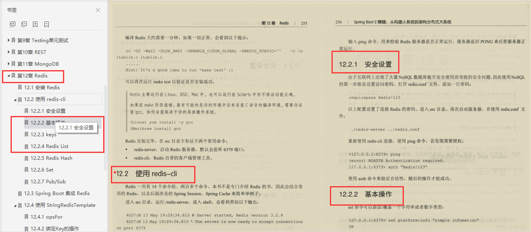Open bookmark 第9章 Testing单元测试

(43, 41)
